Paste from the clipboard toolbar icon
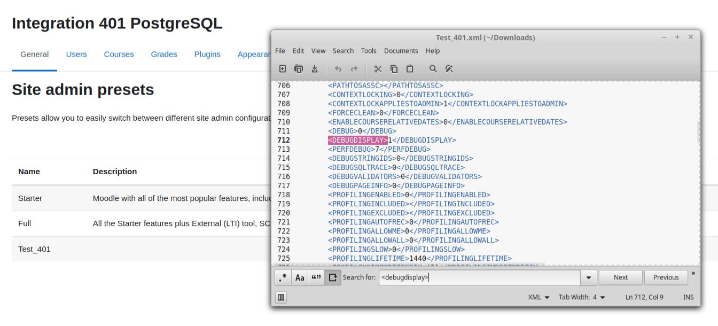Screen dimensions: 718x326 (410, 69)
